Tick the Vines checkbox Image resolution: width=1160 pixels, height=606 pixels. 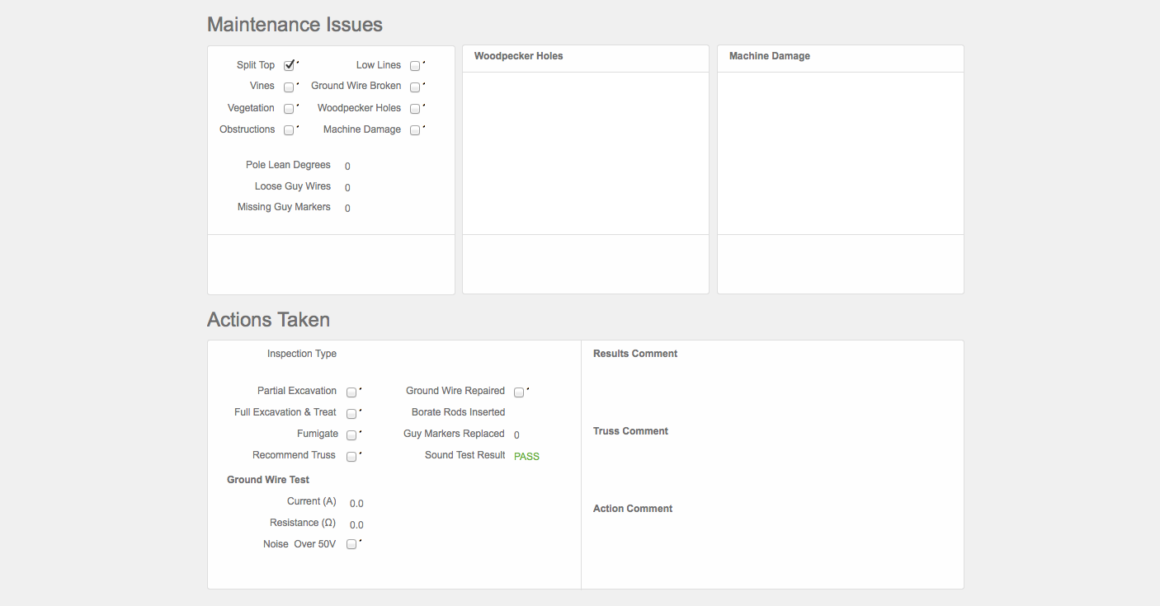tap(289, 87)
